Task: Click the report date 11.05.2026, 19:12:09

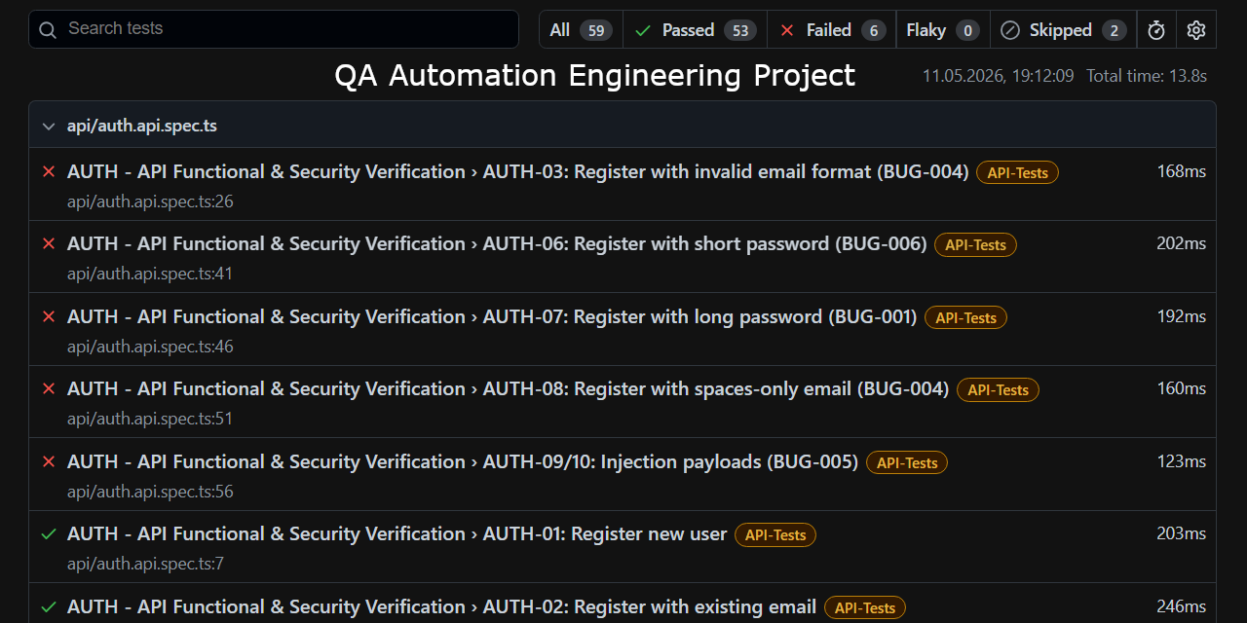Action: tap(999, 76)
